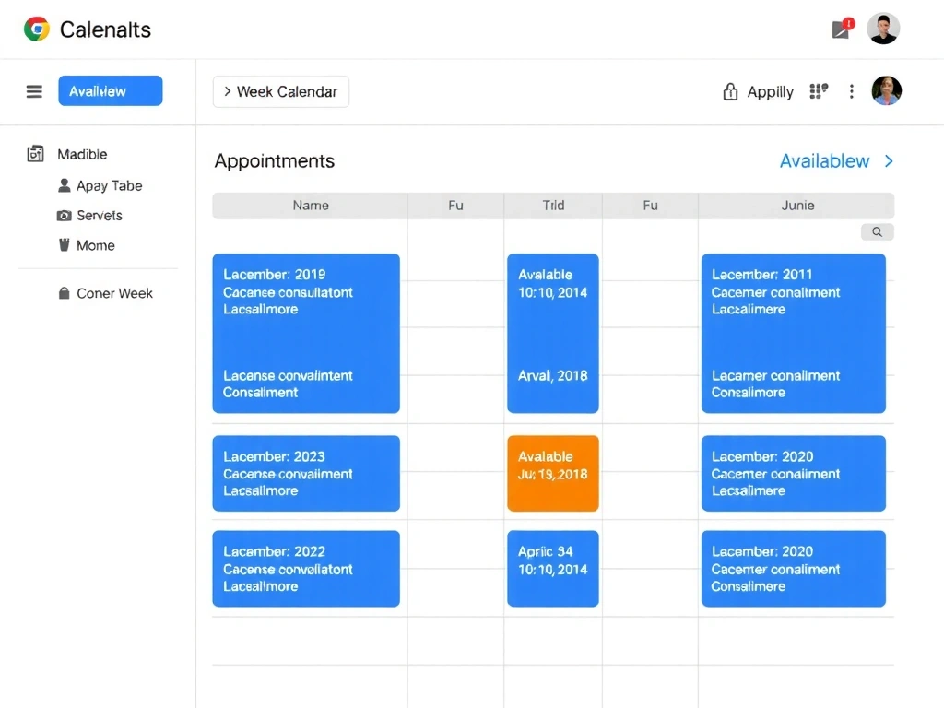Select the Apay Tabe sidebar item
Image resolution: width=944 pixels, height=708 pixels.
point(109,185)
